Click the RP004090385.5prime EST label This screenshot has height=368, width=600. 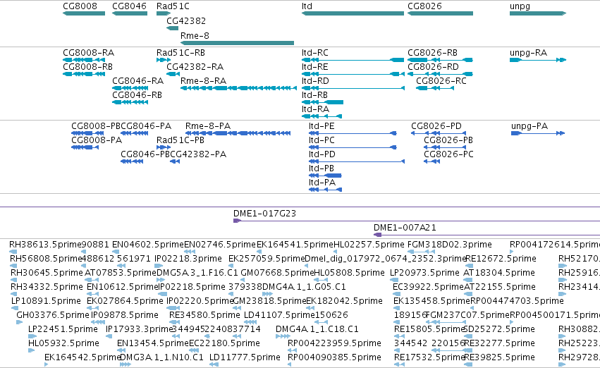coord(334,357)
